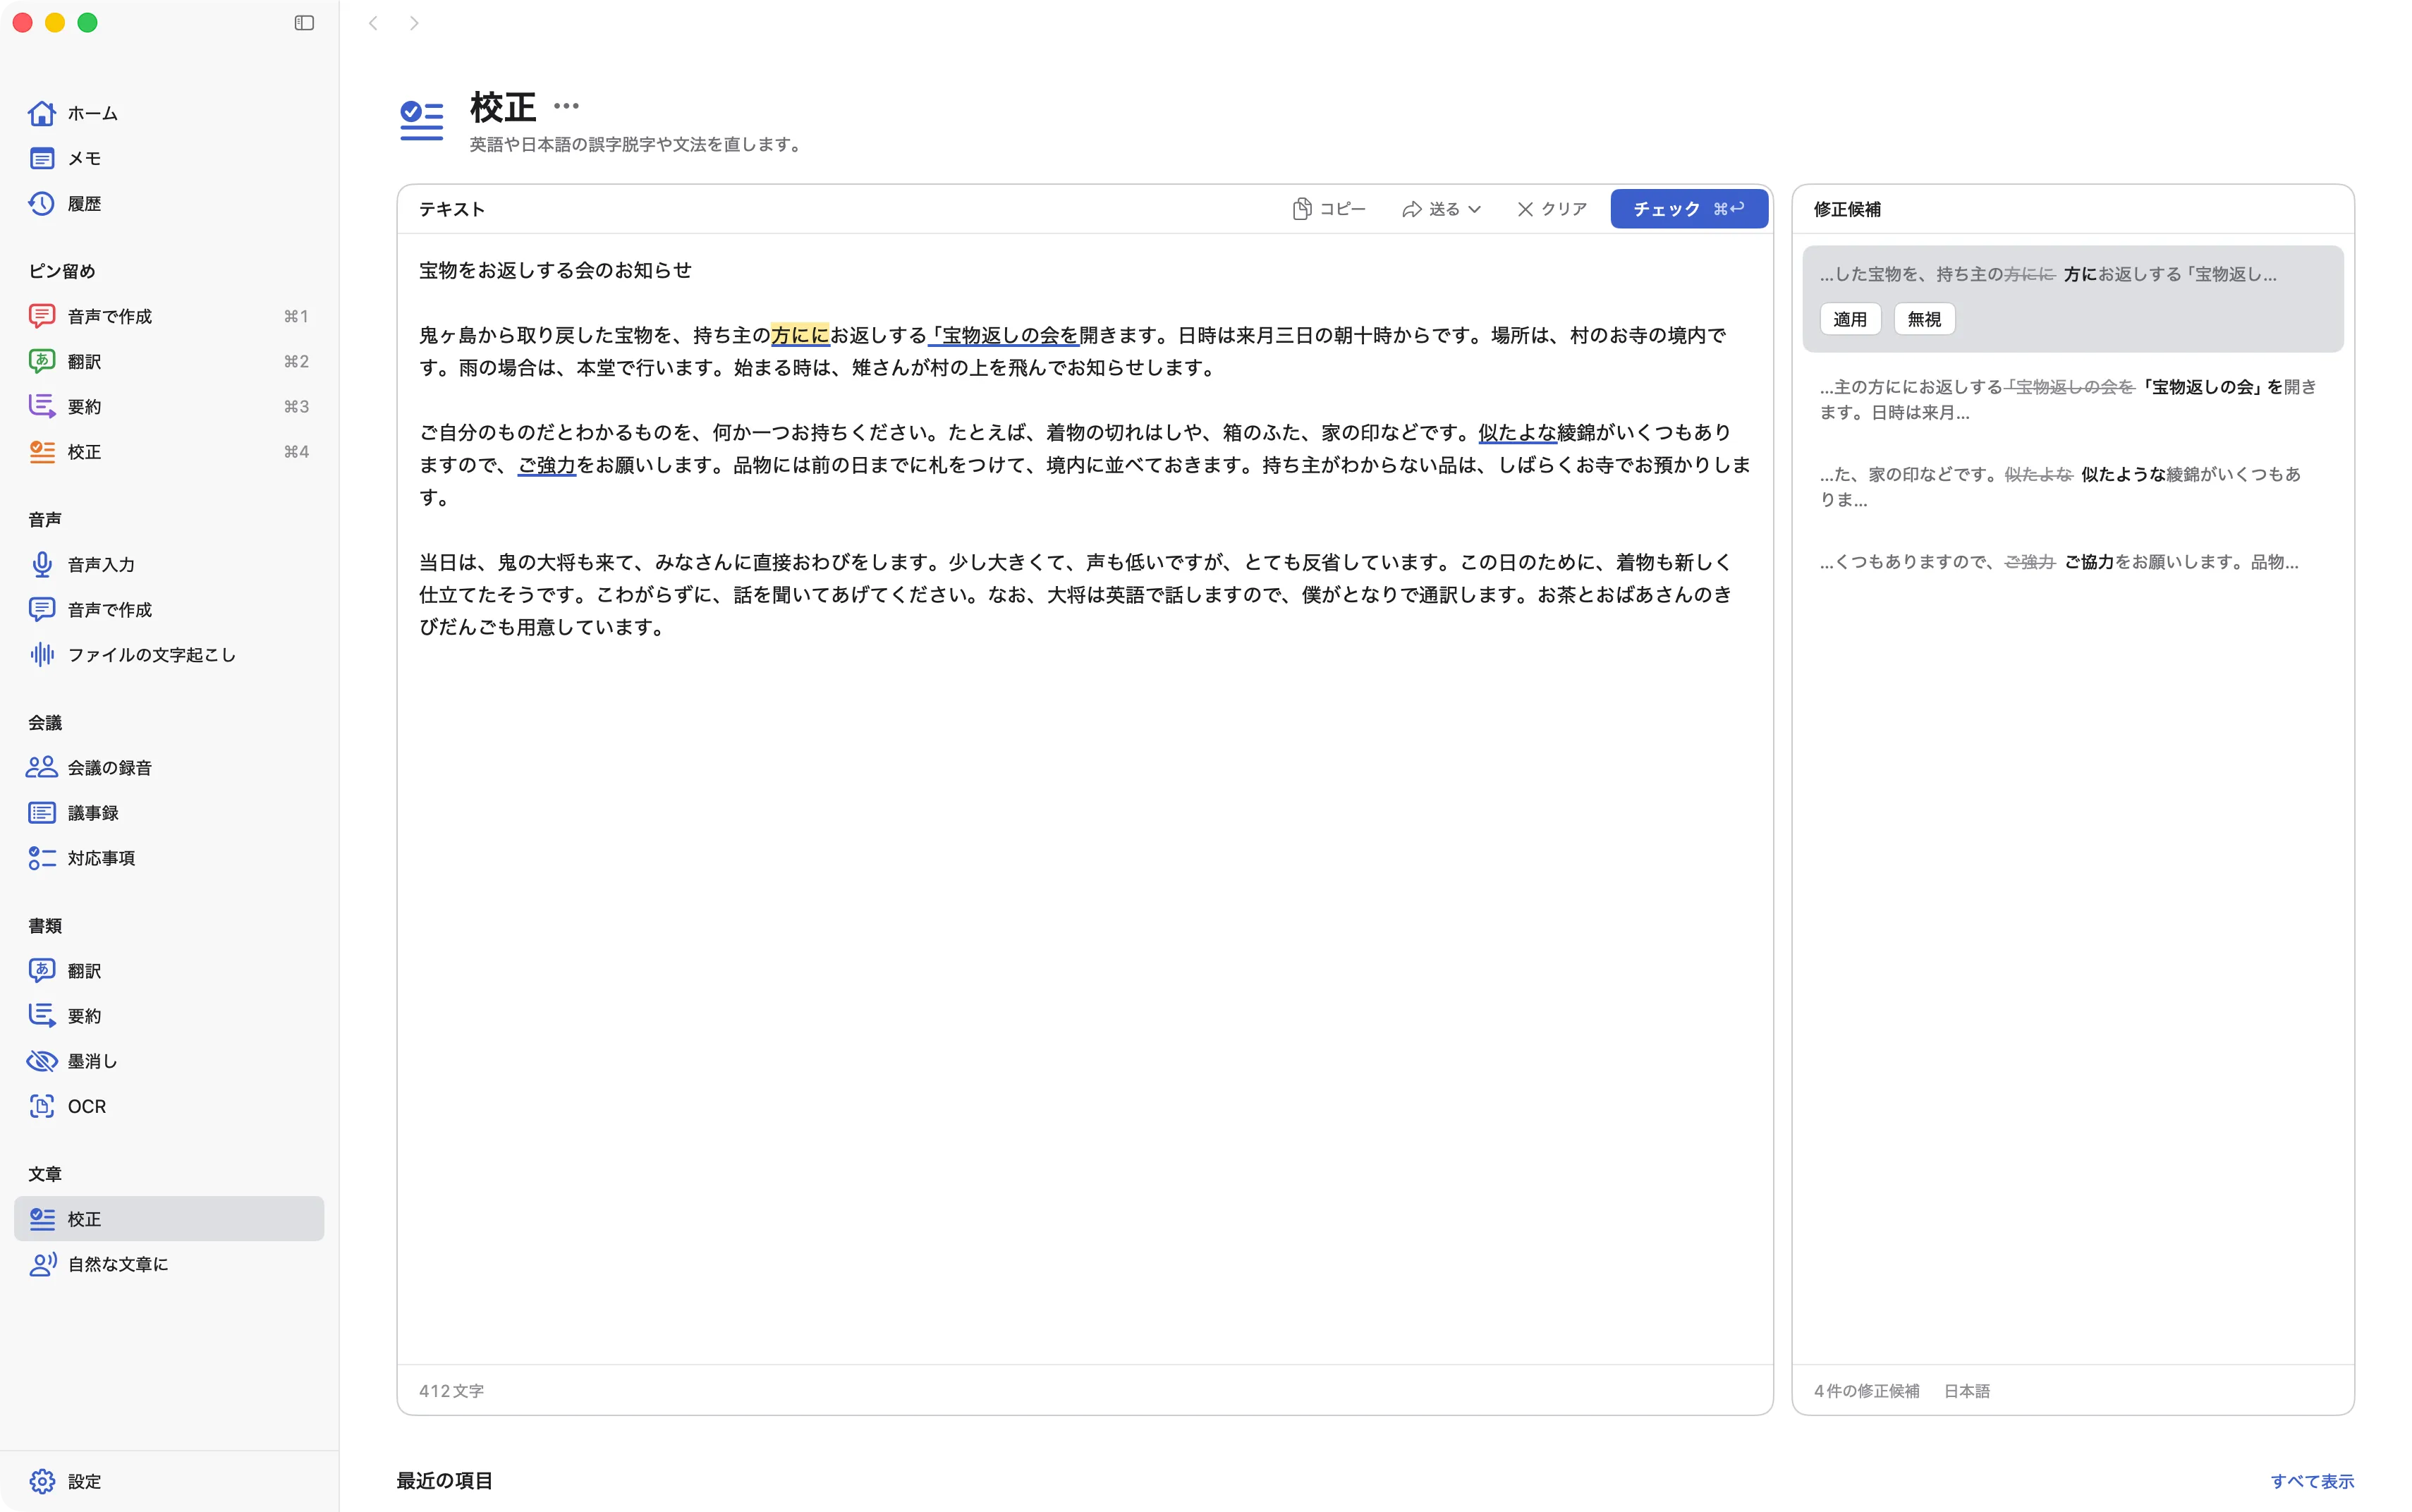Open 設定 gear icon
The height and width of the screenshot is (1512, 2412).
point(42,1481)
